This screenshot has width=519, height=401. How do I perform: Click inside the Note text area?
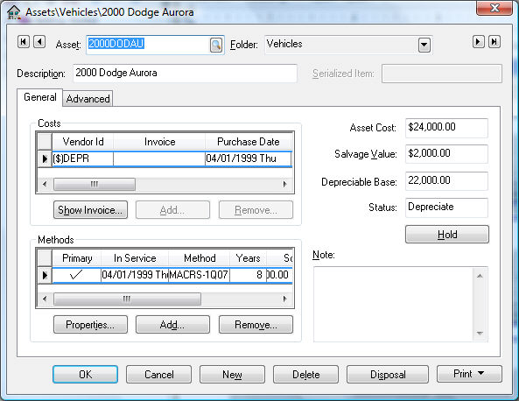tap(394, 304)
